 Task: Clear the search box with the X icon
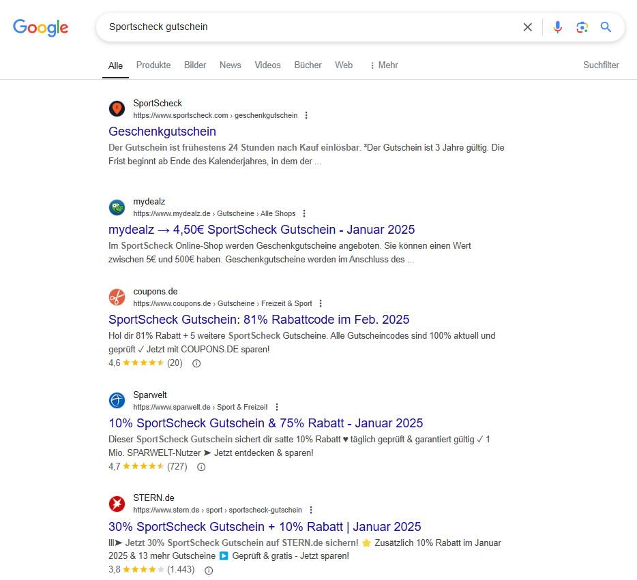527,27
